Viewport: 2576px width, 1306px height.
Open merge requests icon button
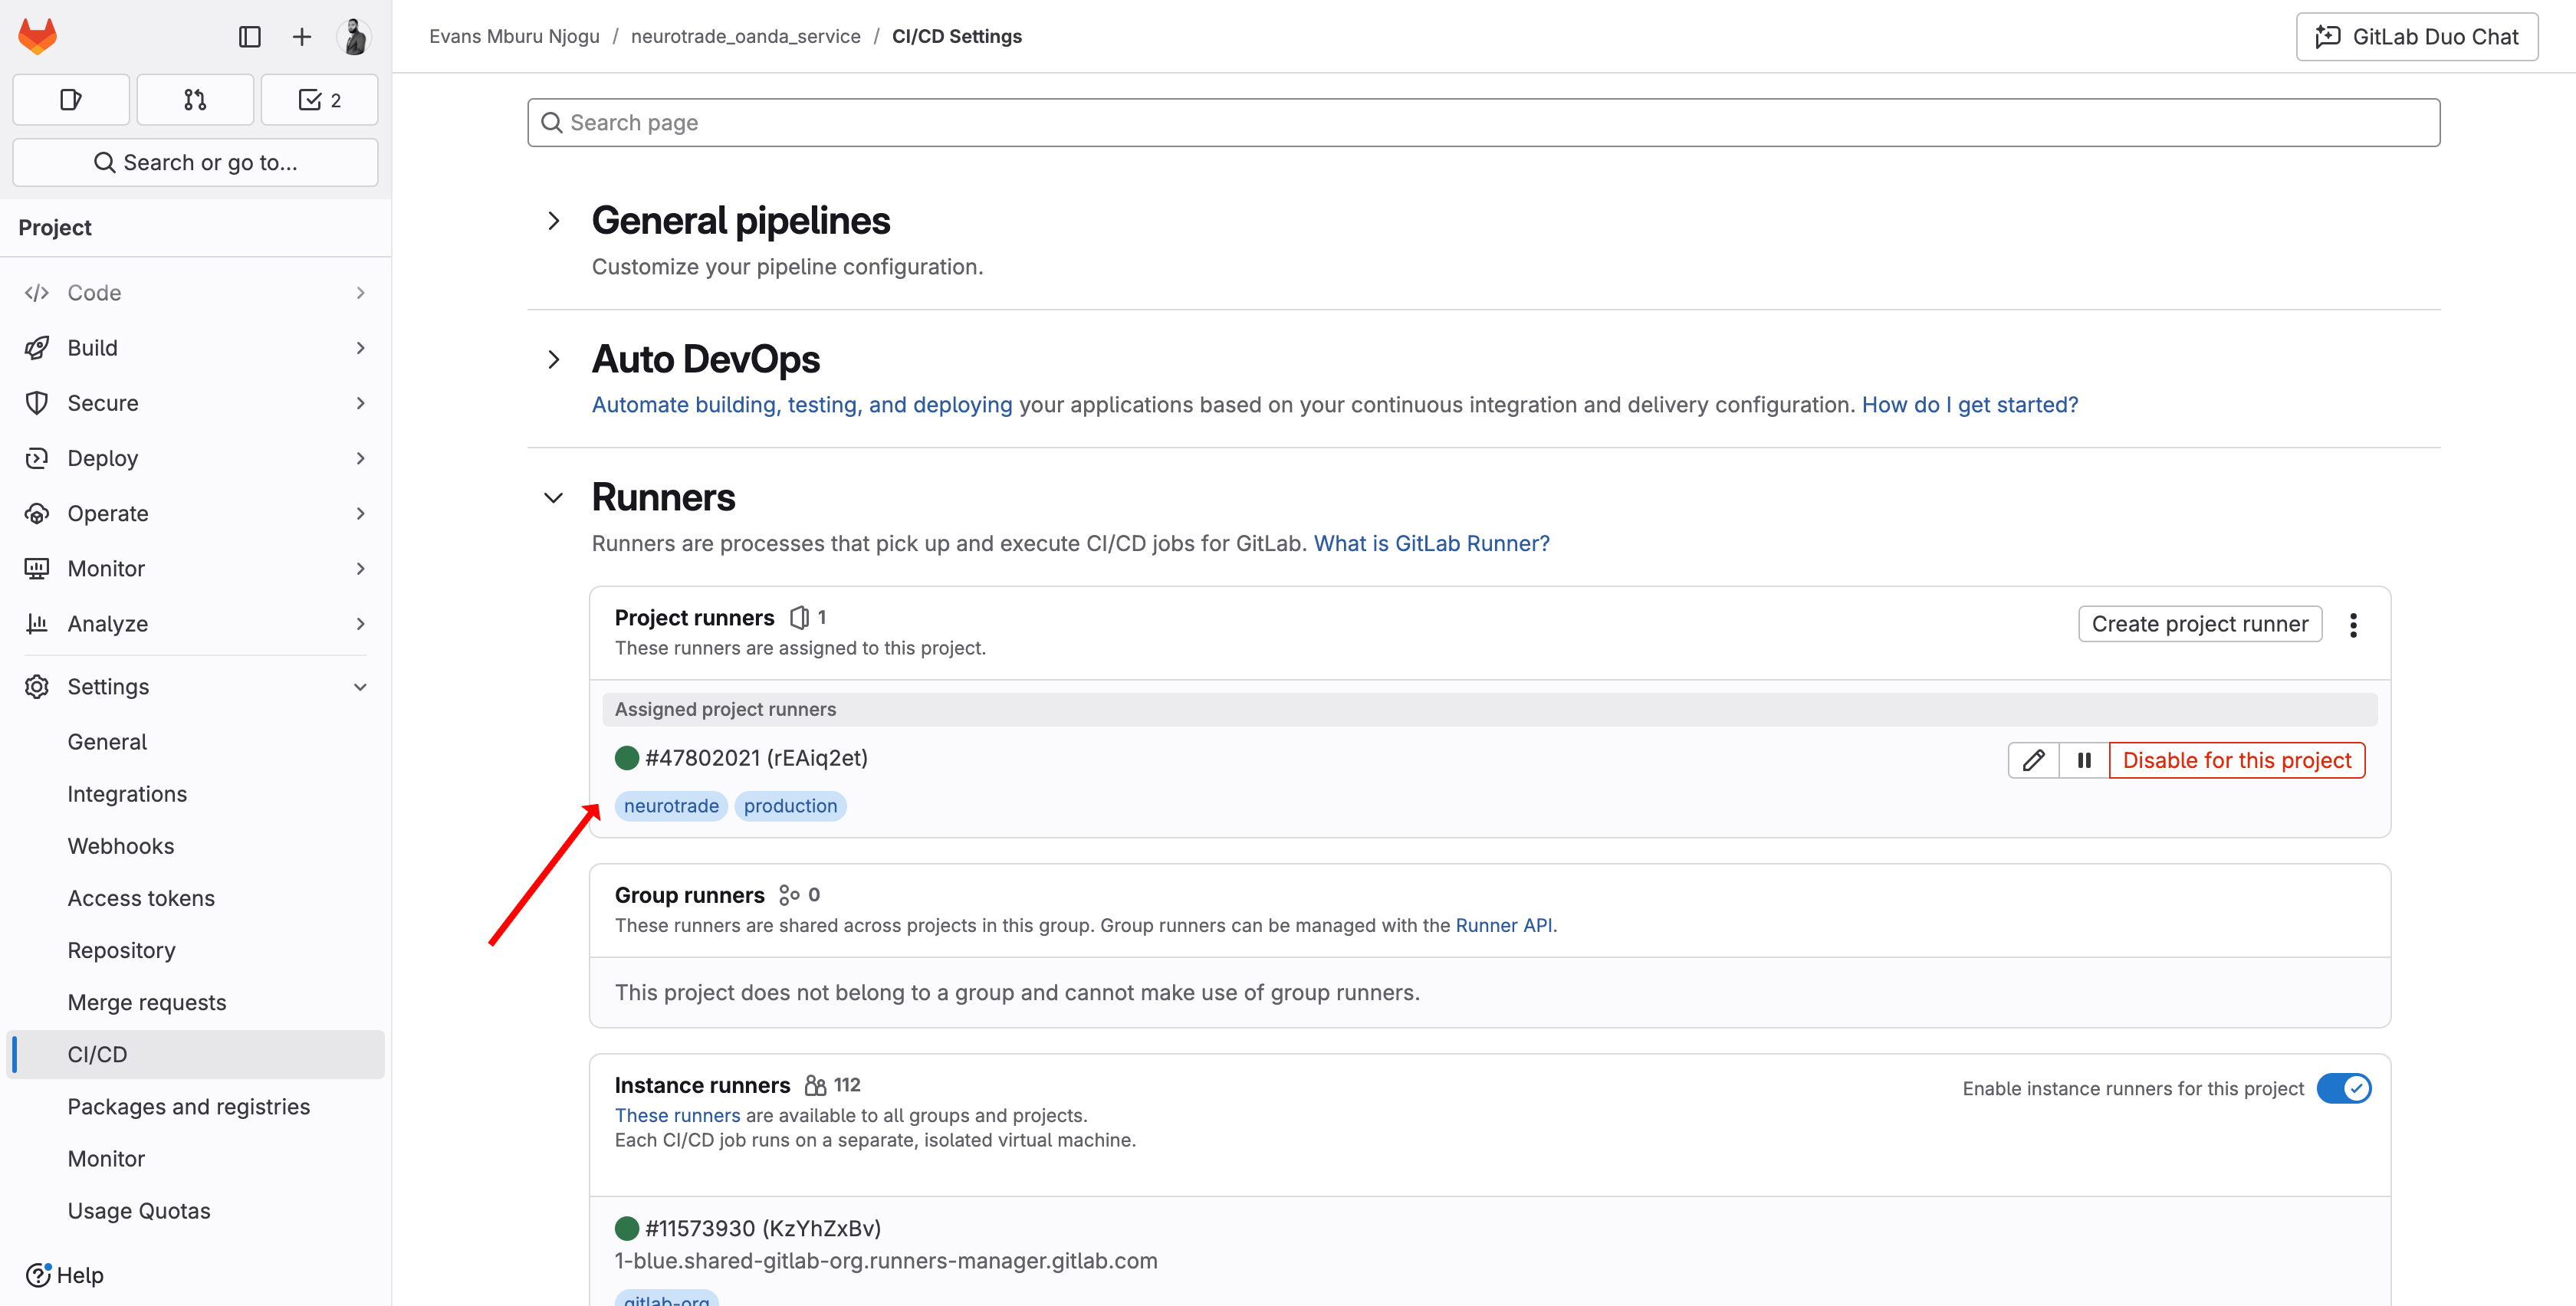195,99
